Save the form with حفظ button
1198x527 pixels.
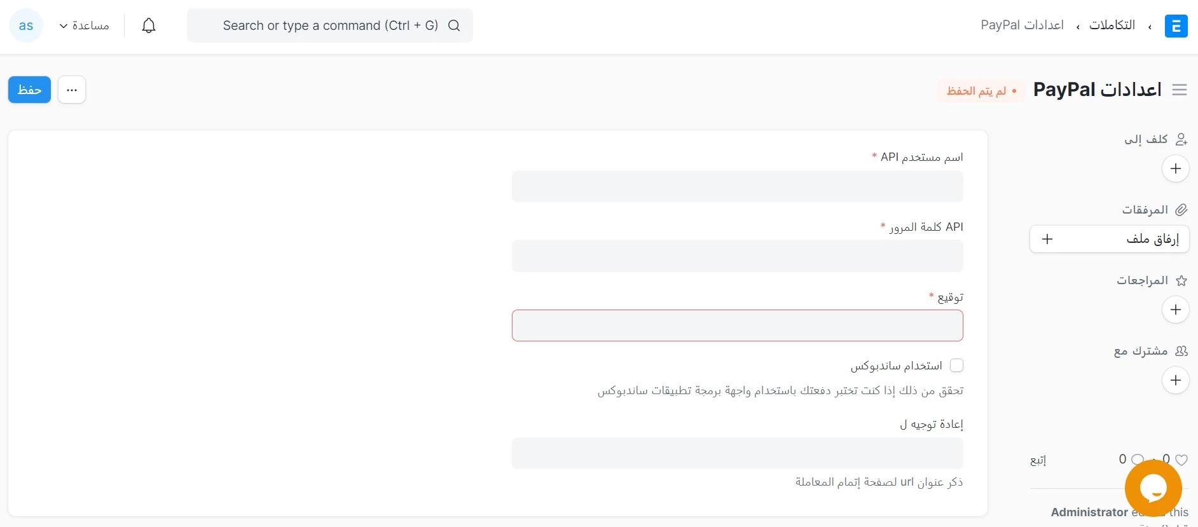tap(29, 90)
